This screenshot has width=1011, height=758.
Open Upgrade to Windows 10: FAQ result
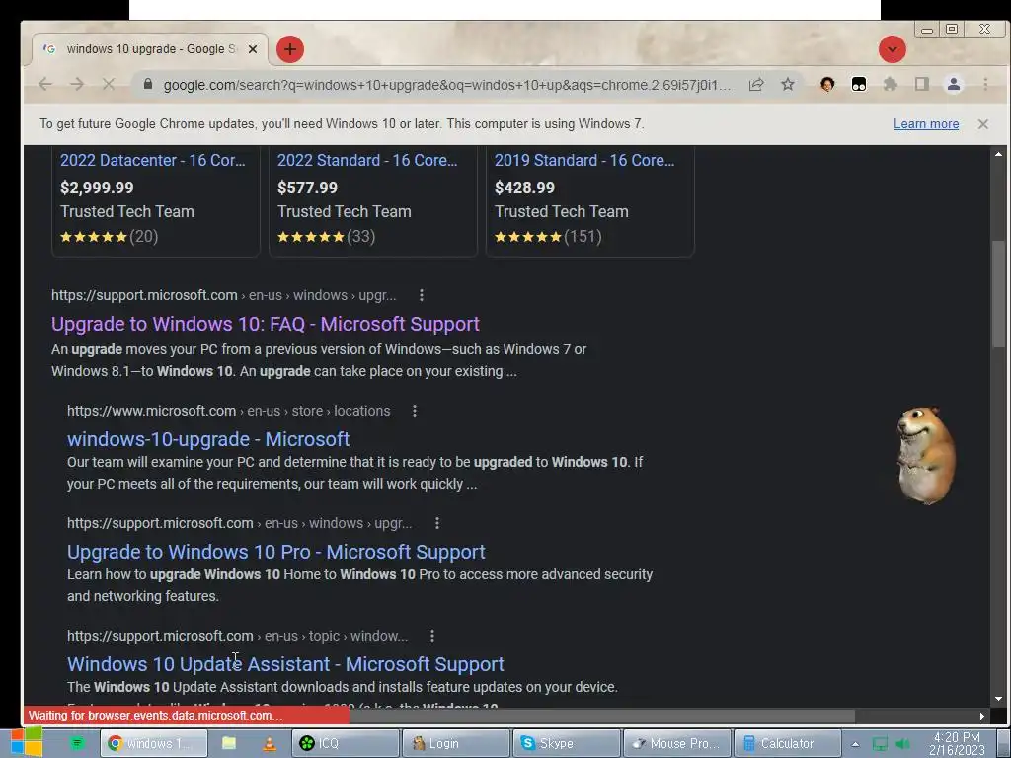266,324
